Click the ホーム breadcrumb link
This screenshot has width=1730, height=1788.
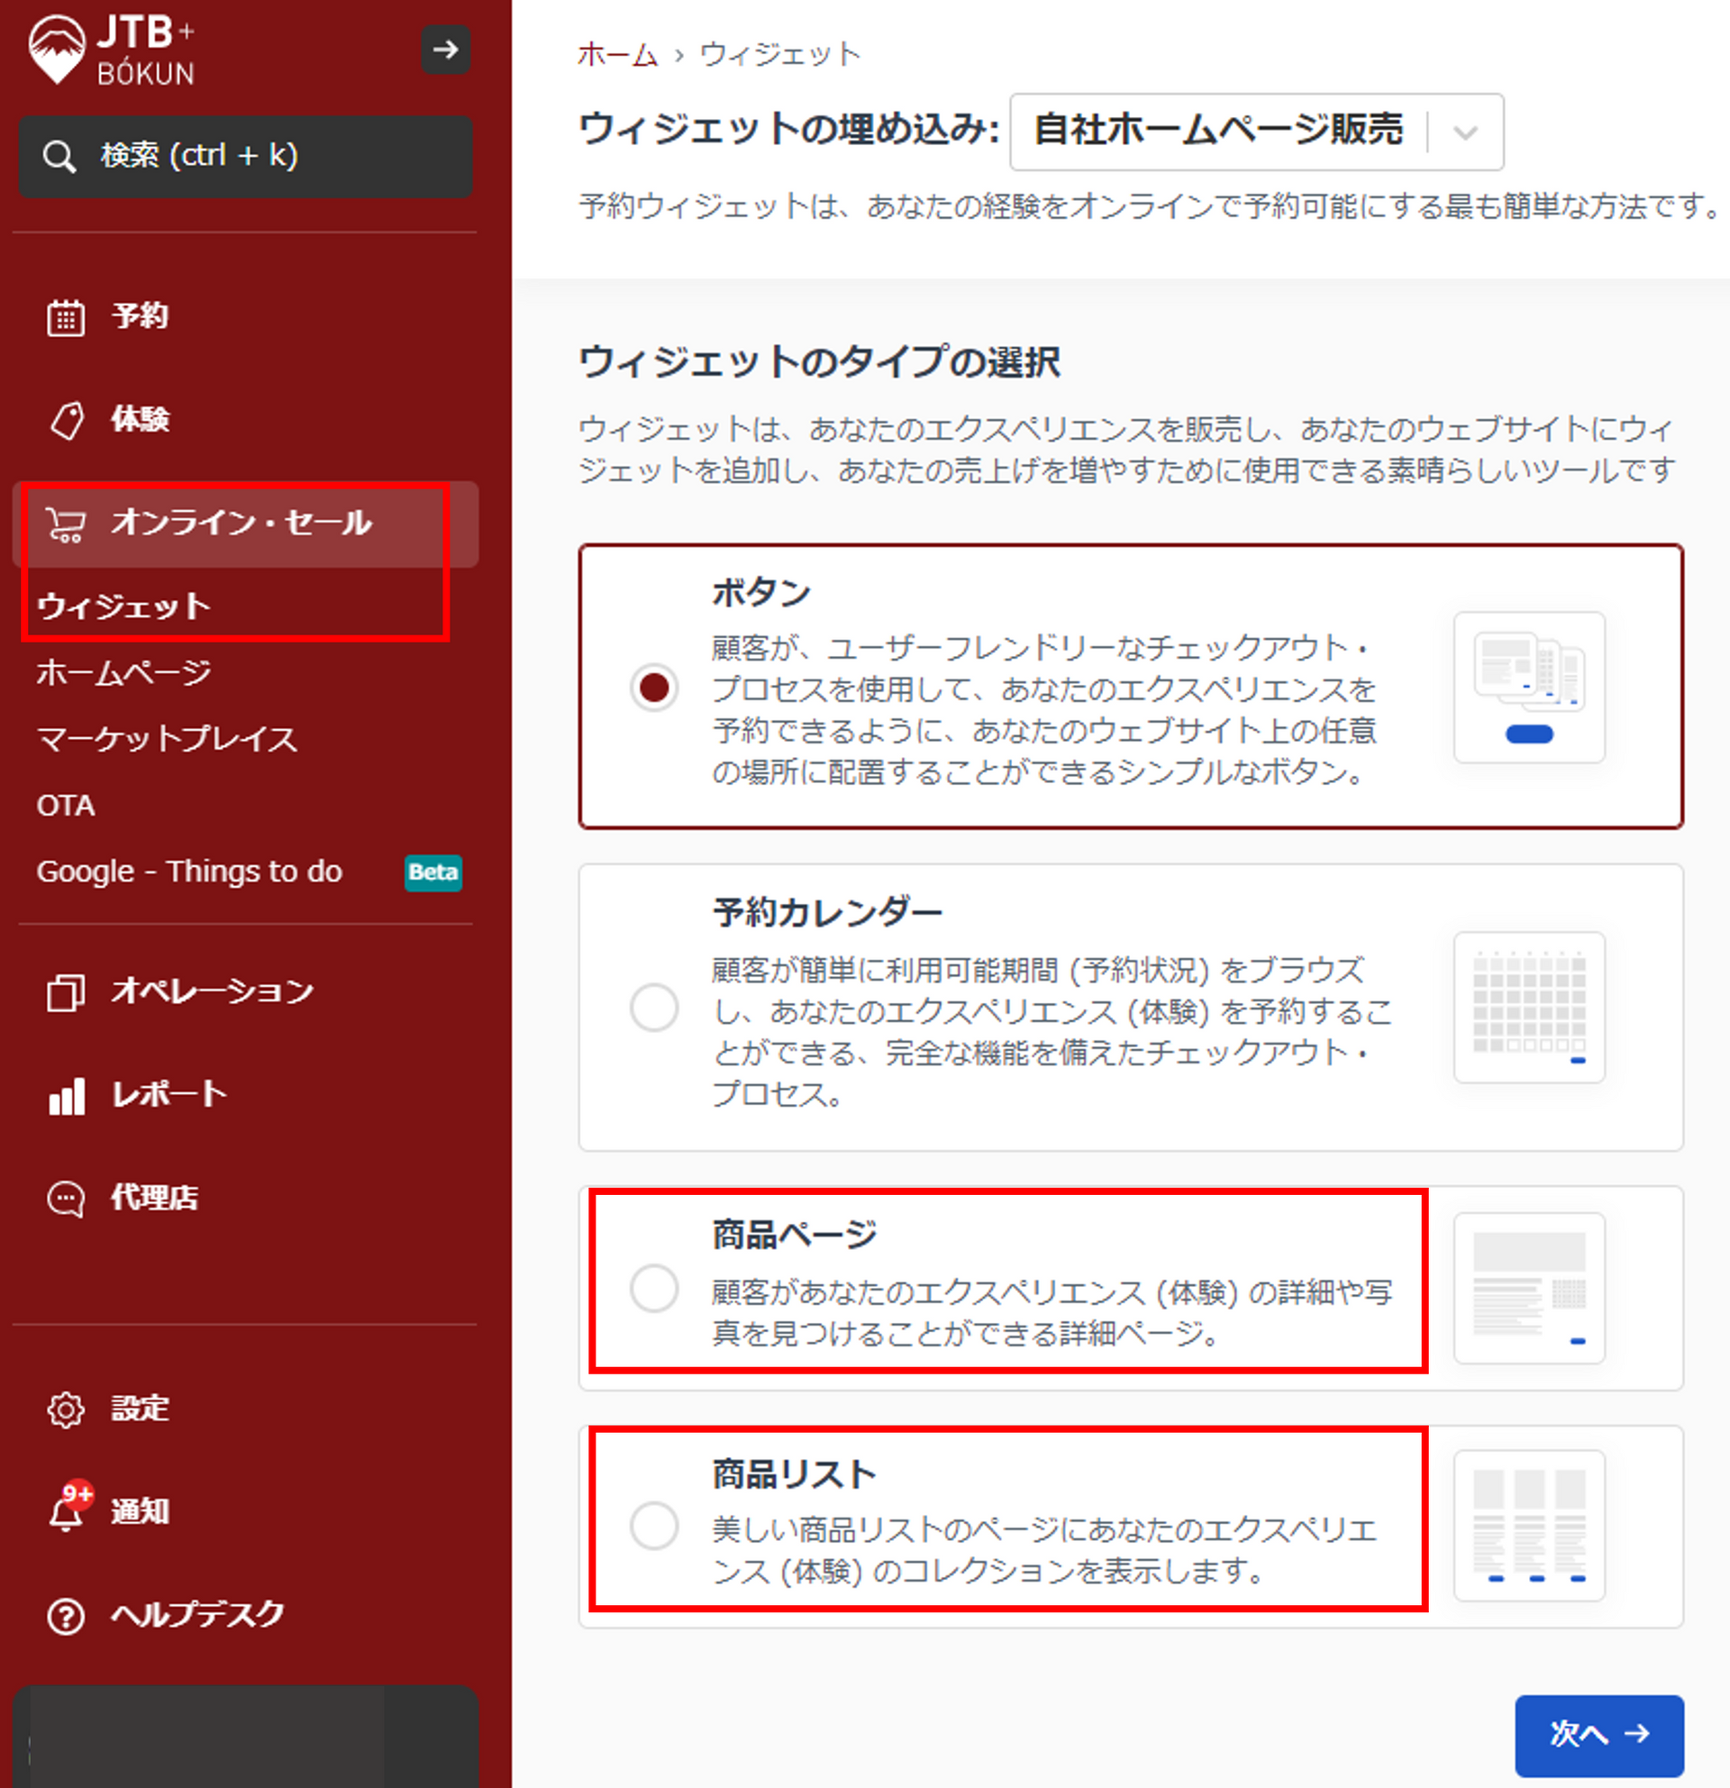[617, 55]
